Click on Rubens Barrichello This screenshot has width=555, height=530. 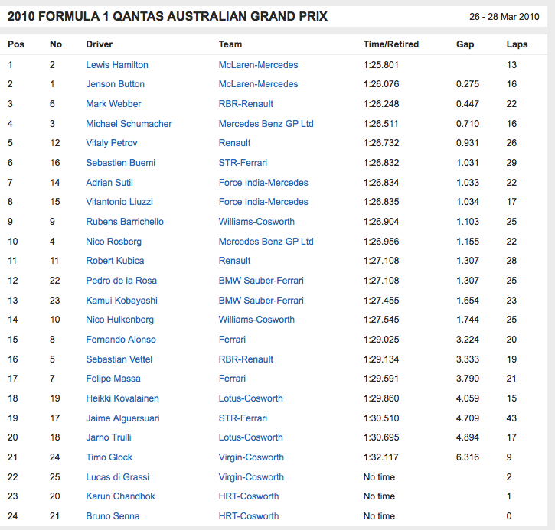[x=125, y=222]
